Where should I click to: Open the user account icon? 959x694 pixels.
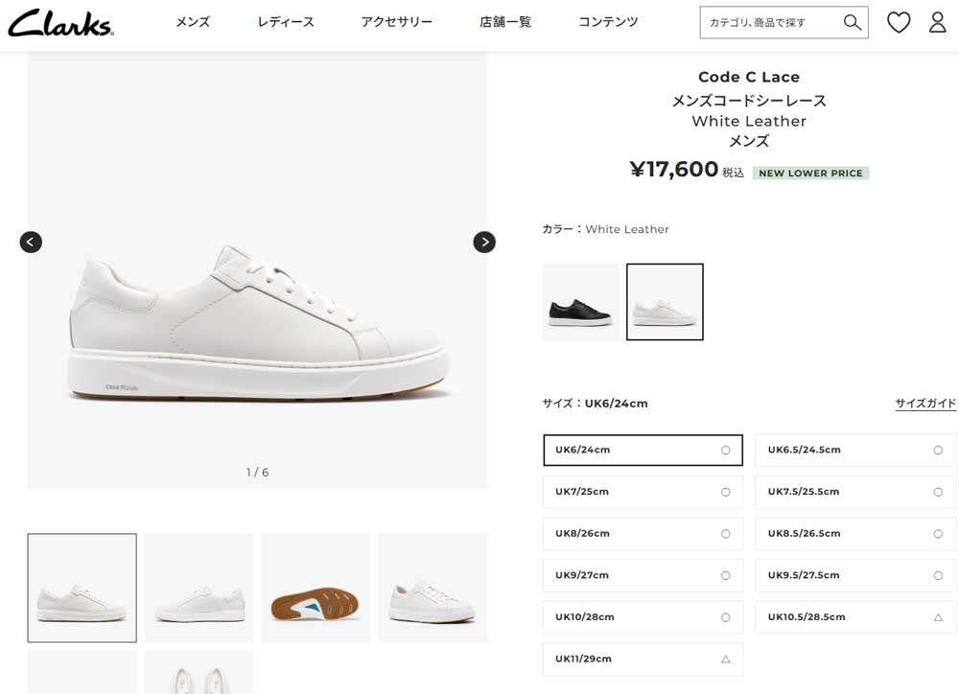[x=938, y=23]
